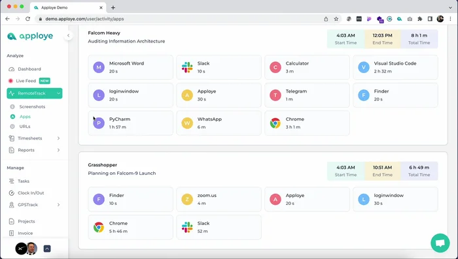
Task: Expand the profile menu arrow button
Action: (47, 249)
